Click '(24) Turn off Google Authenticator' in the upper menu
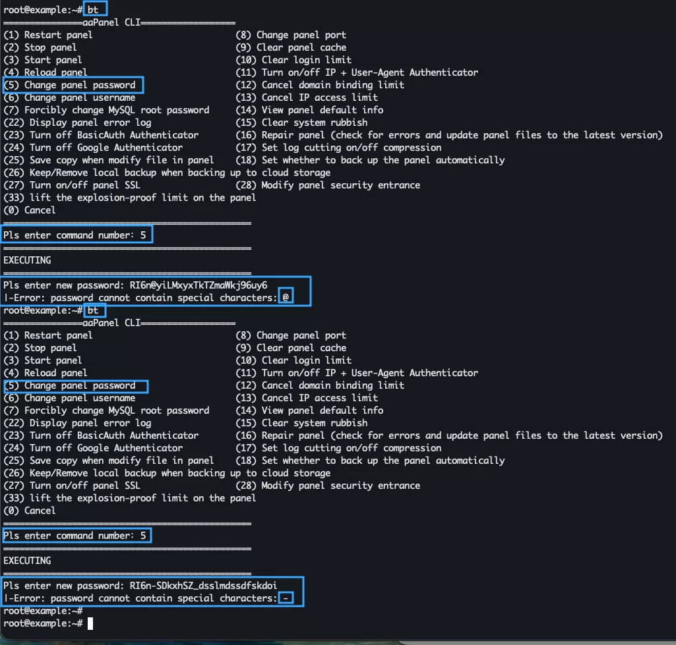 93,148
